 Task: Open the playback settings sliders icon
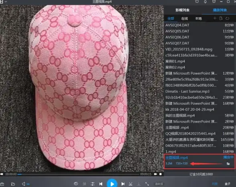pos(93,184)
